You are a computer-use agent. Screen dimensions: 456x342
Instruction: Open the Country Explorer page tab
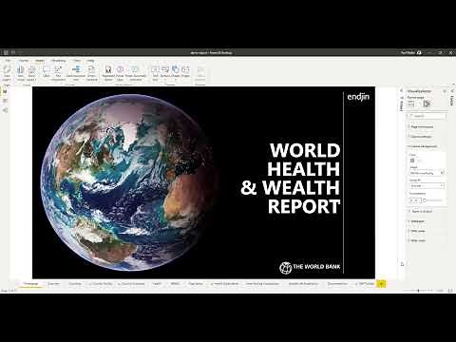[x=131, y=284]
